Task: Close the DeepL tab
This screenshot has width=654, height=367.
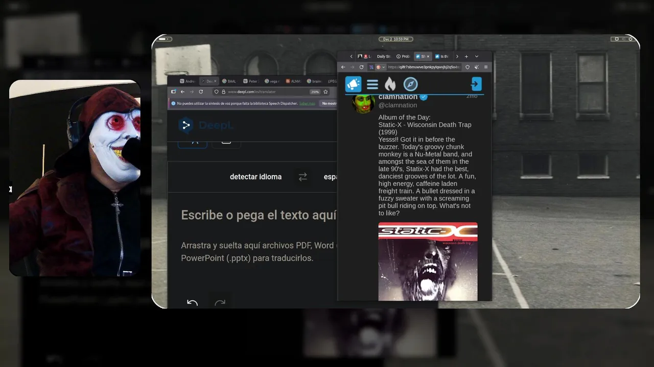Action: click(215, 81)
